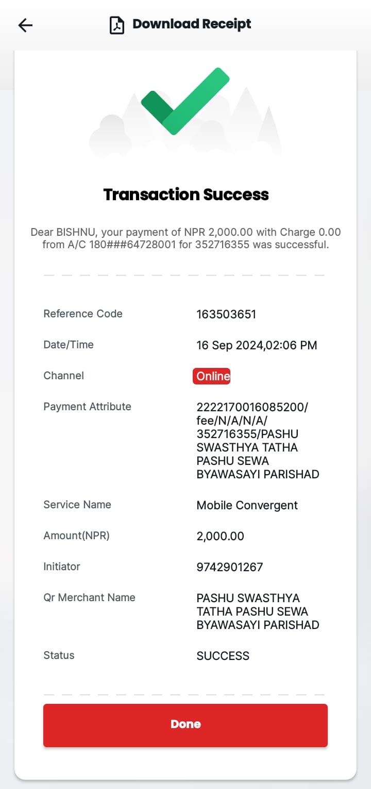
Task: Click the red Online channel badge
Action: (212, 376)
